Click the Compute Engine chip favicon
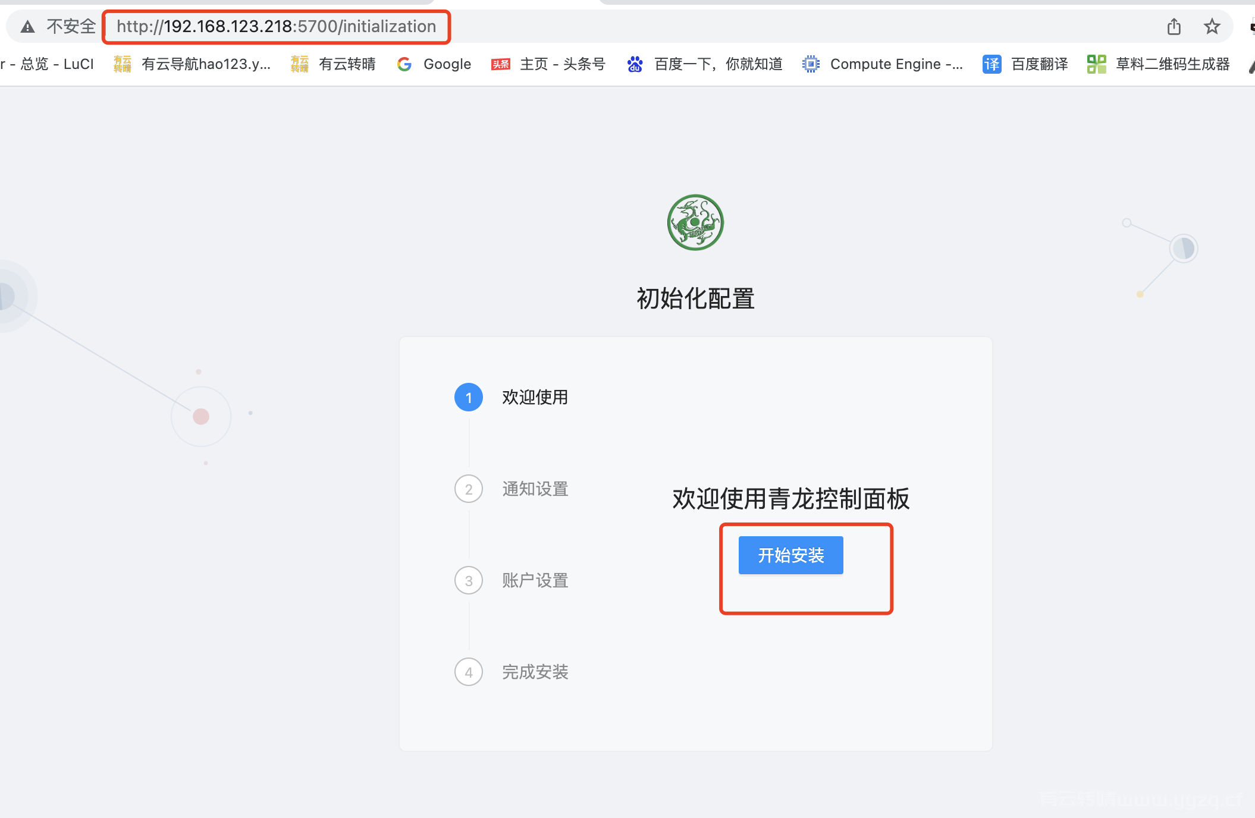 (x=811, y=64)
